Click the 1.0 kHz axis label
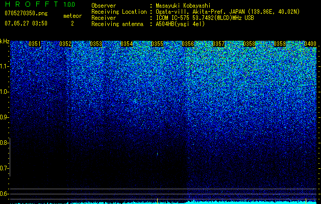Image resolution: width=321 pixels, height=204 pixels. (4, 92)
